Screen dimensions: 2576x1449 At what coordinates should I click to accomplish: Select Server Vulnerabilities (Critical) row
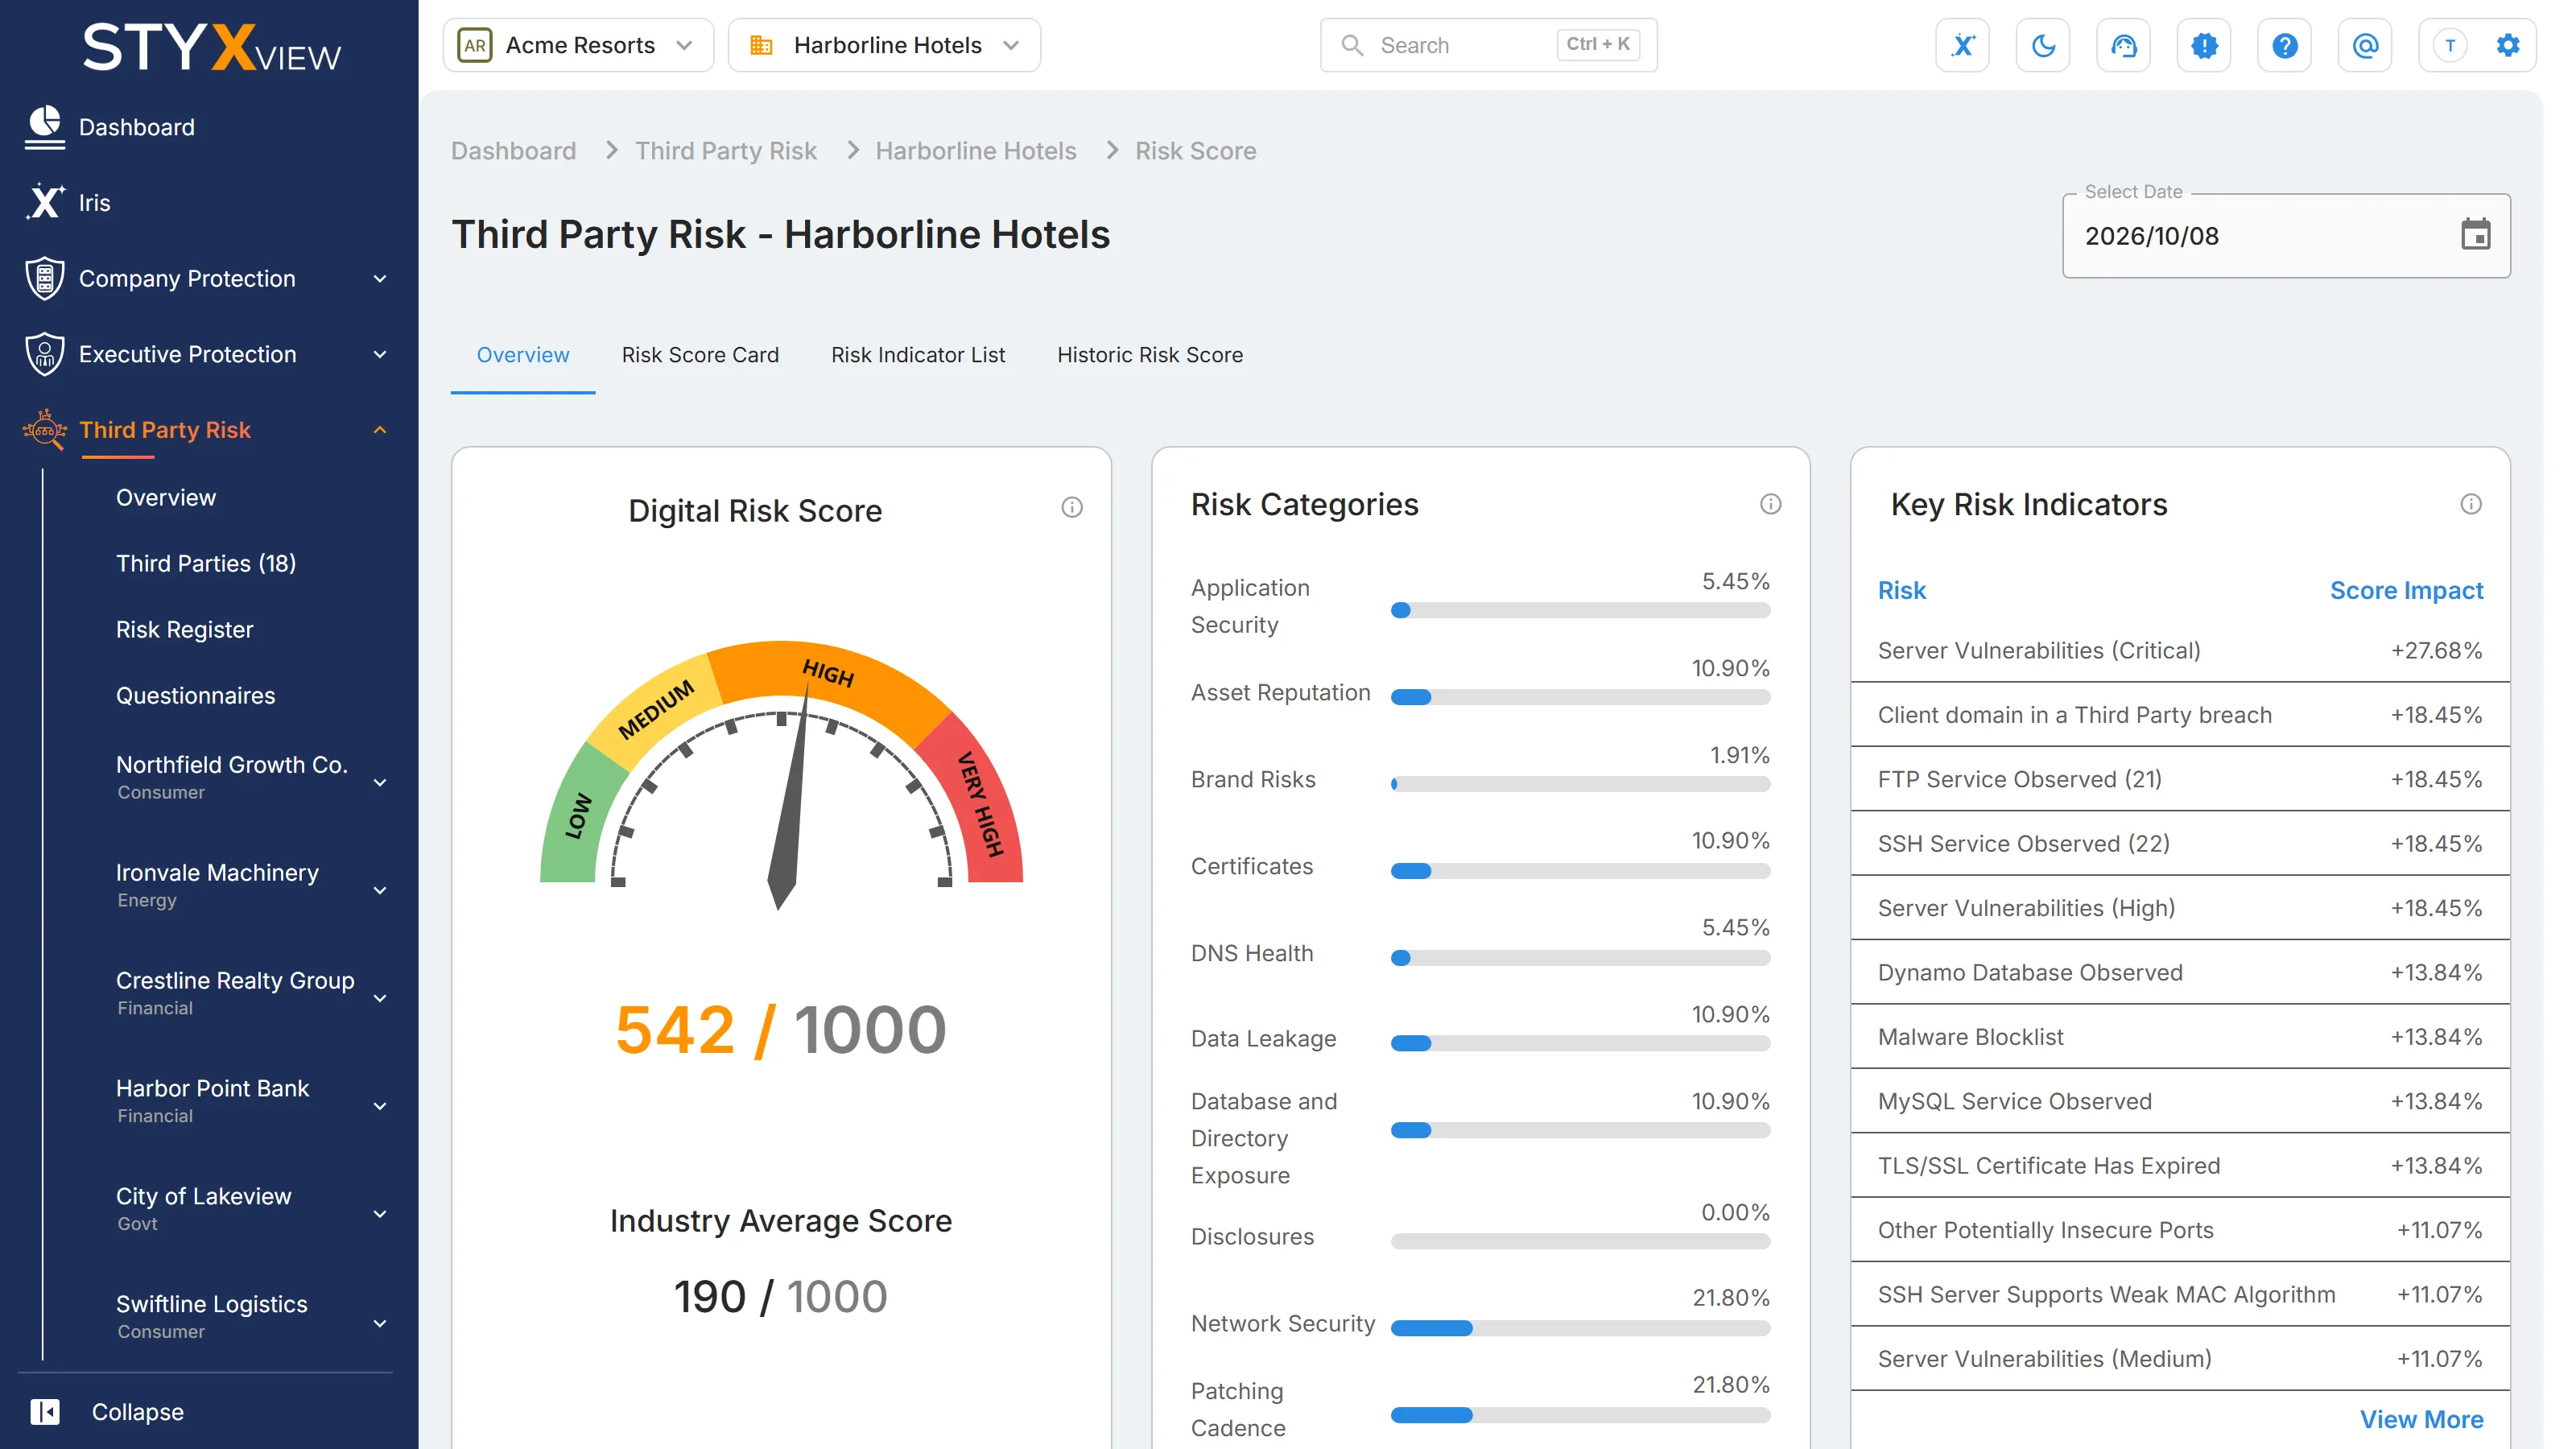coord(2180,650)
